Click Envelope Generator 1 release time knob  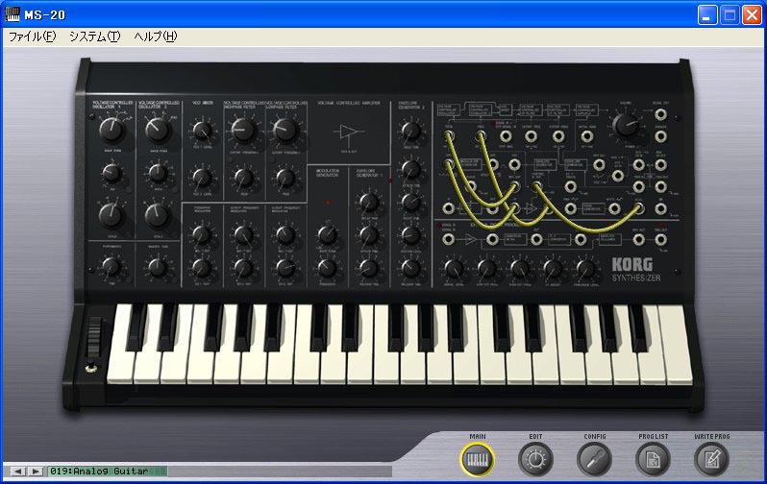pos(369,268)
